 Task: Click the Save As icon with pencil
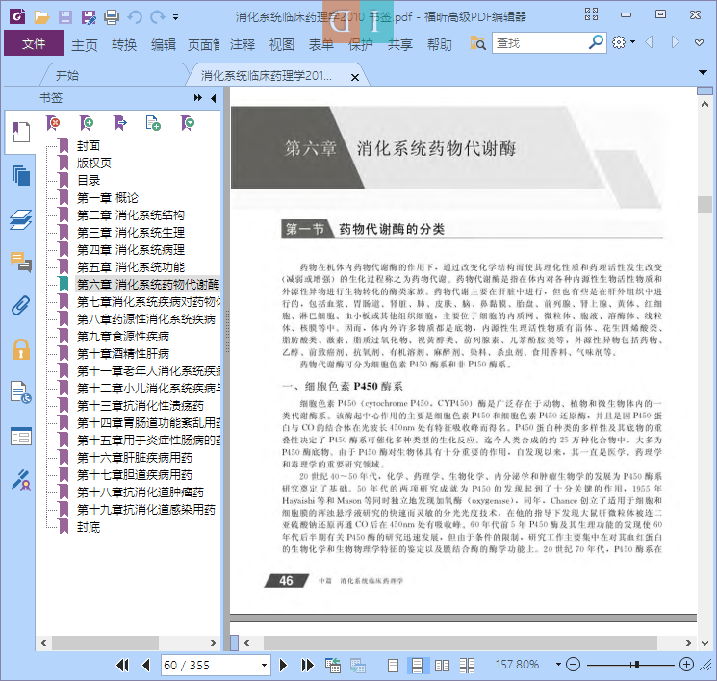(x=89, y=17)
